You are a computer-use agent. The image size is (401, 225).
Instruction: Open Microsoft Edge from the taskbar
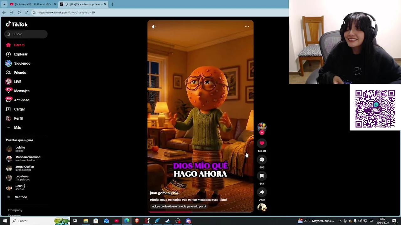pyautogui.click(x=127, y=221)
